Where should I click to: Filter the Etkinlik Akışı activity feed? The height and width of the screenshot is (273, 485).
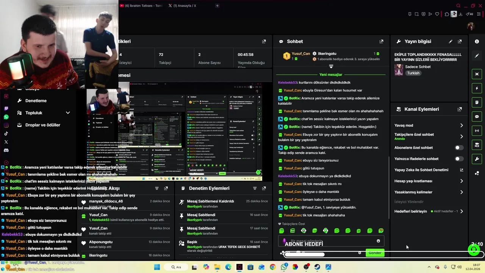[x=156, y=188]
